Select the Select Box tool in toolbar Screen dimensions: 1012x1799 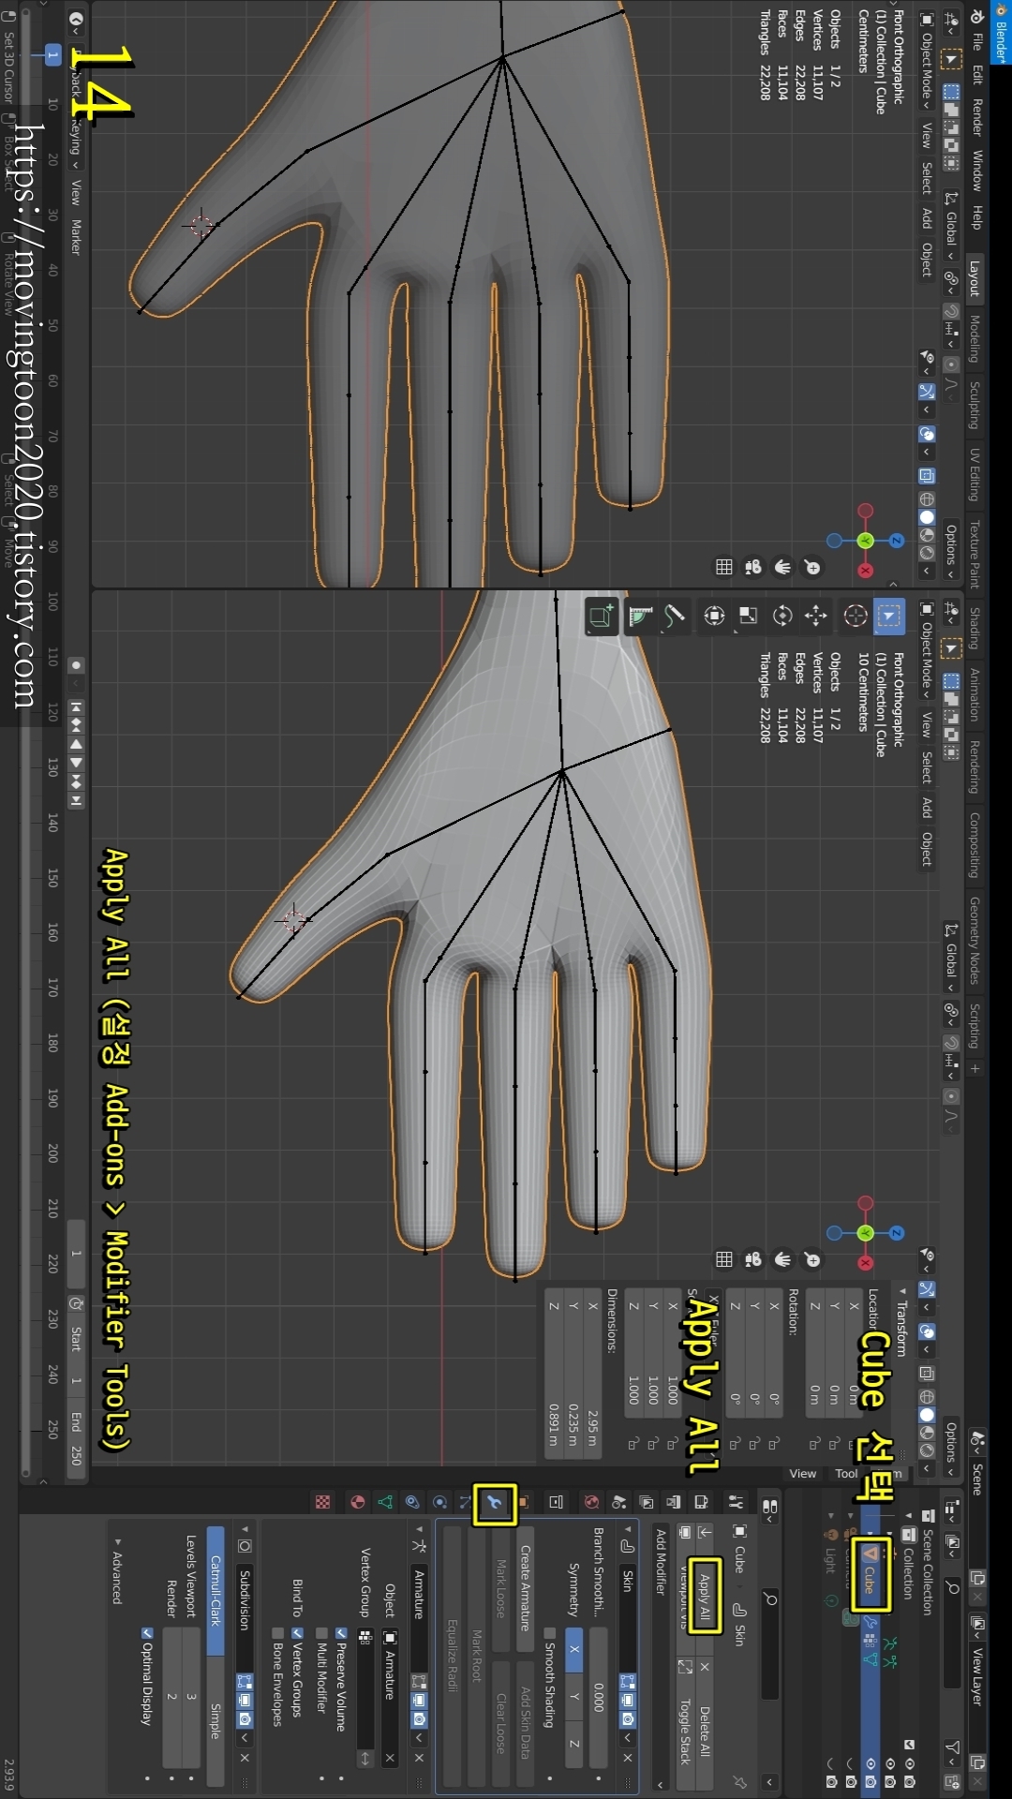(x=888, y=616)
